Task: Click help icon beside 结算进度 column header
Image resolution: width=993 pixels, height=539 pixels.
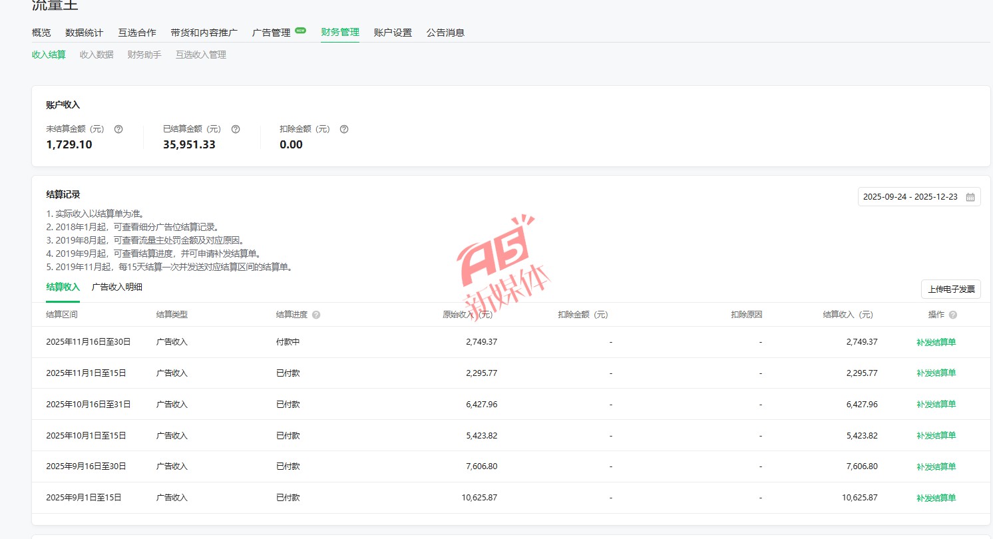Action: [x=316, y=315]
